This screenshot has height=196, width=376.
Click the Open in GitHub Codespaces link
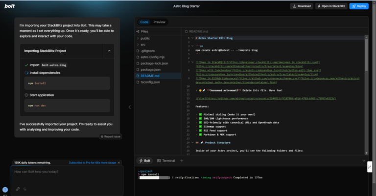pyautogui.click(x=278, y=81)
